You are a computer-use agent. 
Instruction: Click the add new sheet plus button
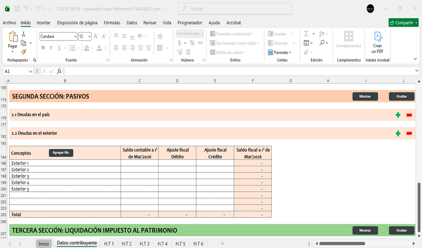(222, 243)
